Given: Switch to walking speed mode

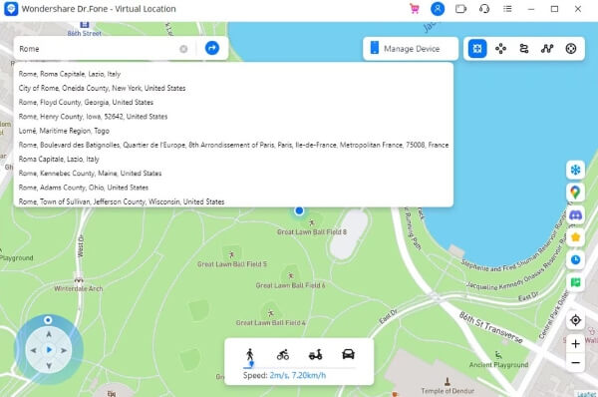Looking at the screenshot, I should click(250, 355).
